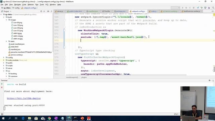Collapse the build folder
215x121 pixels.
pyautogui.click(x=4, y=17)
